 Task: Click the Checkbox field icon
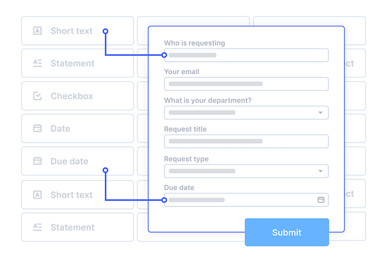37,96
